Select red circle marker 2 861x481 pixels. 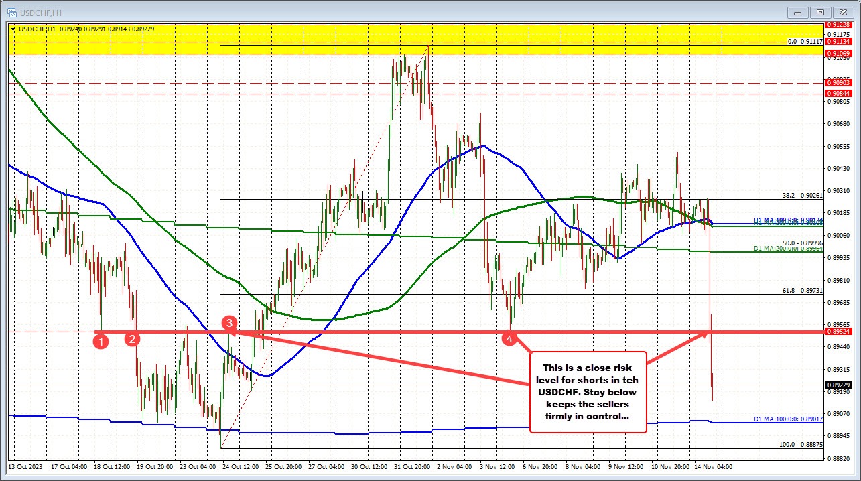[x=133, y=340]
